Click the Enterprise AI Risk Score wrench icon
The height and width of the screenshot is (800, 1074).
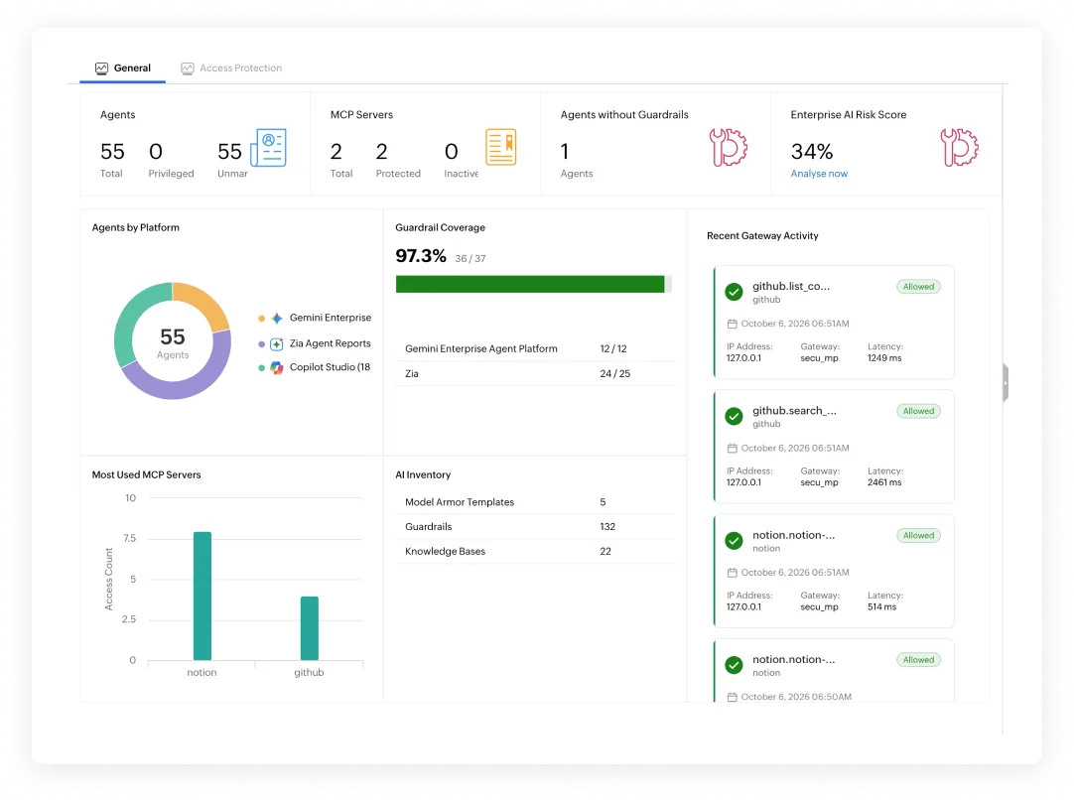click(x=959, y=147)
